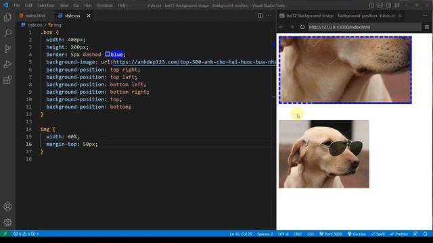Viewport: 433px width, 243px height.
Task: Click the URL address field in preview
Action: pos(364,27)
